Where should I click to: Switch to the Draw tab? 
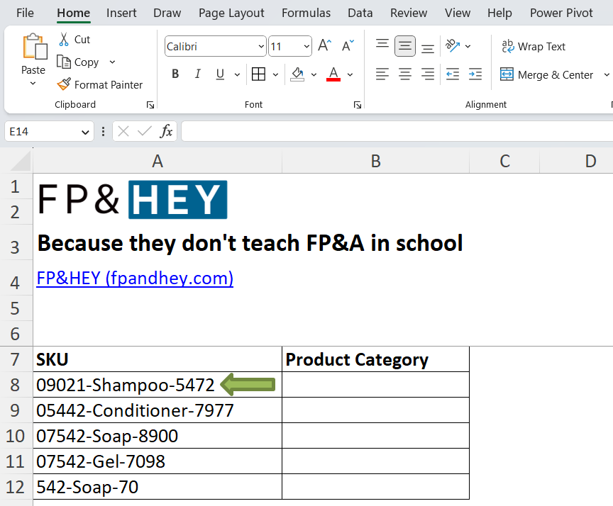click(x=167, y=13)
